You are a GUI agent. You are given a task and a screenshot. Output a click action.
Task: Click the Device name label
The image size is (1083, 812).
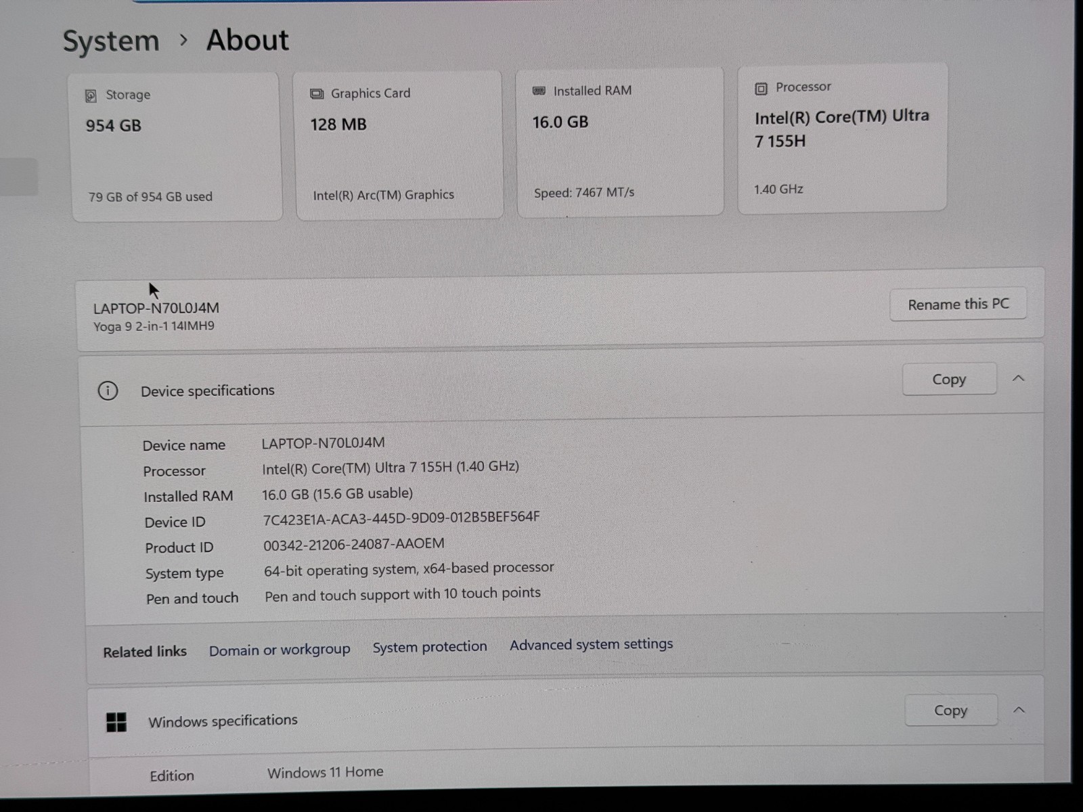[x=184, y=446]
